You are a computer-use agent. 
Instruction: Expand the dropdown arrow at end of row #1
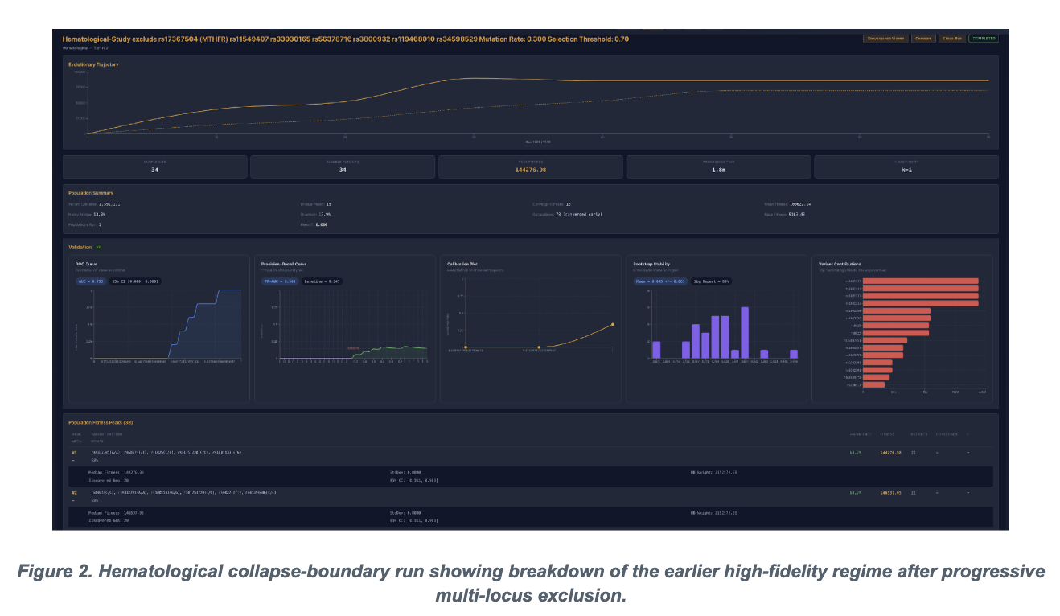click(968, 453)
